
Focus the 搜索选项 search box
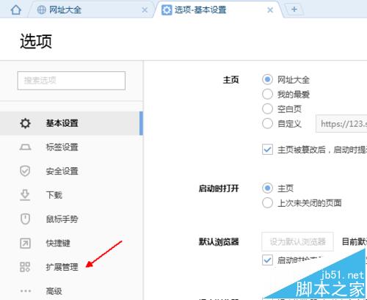click(x=71, y=81)
